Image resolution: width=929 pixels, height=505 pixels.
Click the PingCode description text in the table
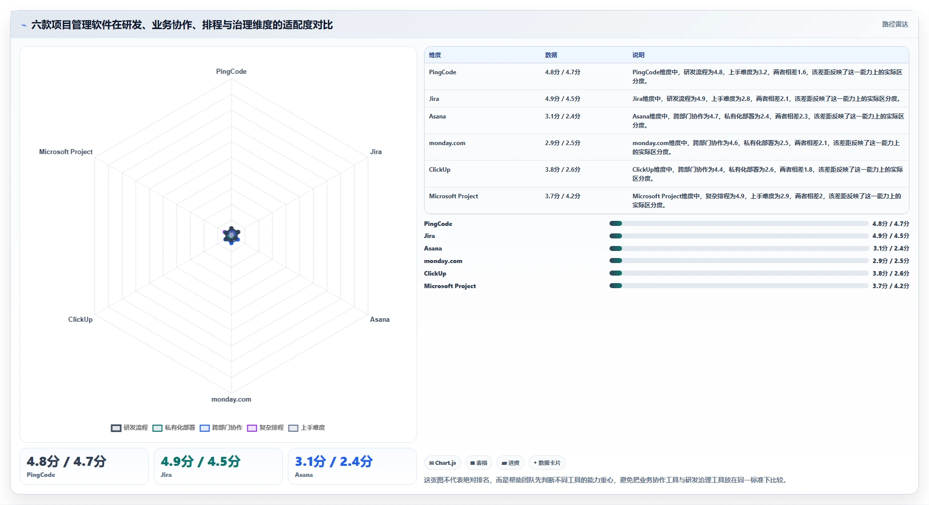tap(767, 77)
